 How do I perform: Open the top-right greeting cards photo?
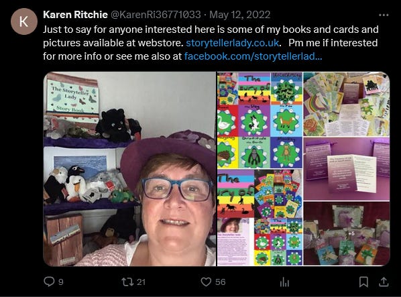pyautogui.click(x=347, y=104)
